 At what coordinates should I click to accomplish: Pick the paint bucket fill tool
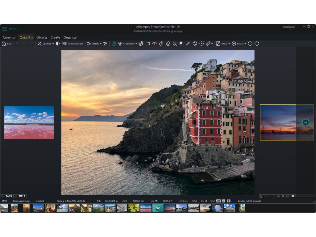[x=175, y=44]
